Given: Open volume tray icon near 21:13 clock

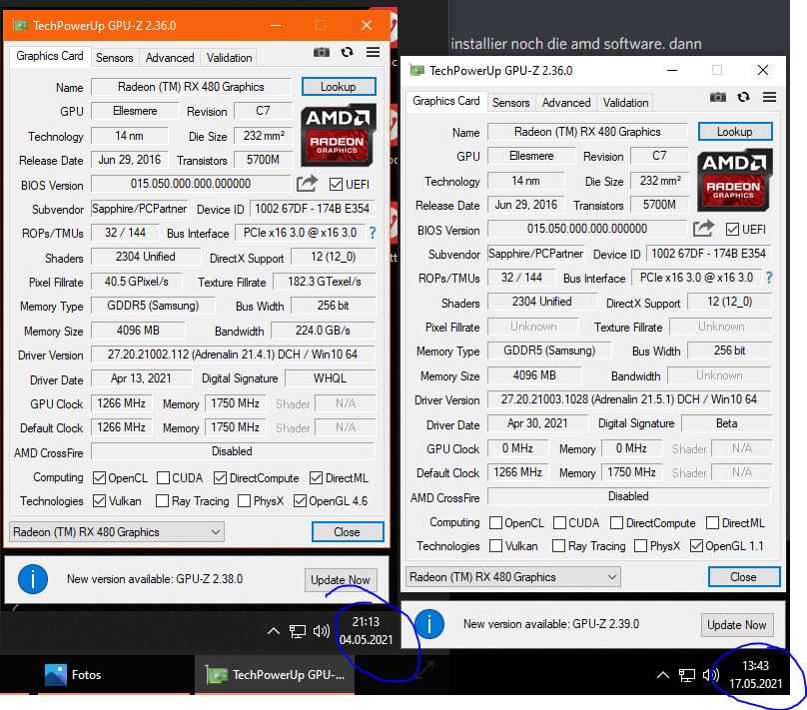Looking at the screenshot, I should pos(322,631).
